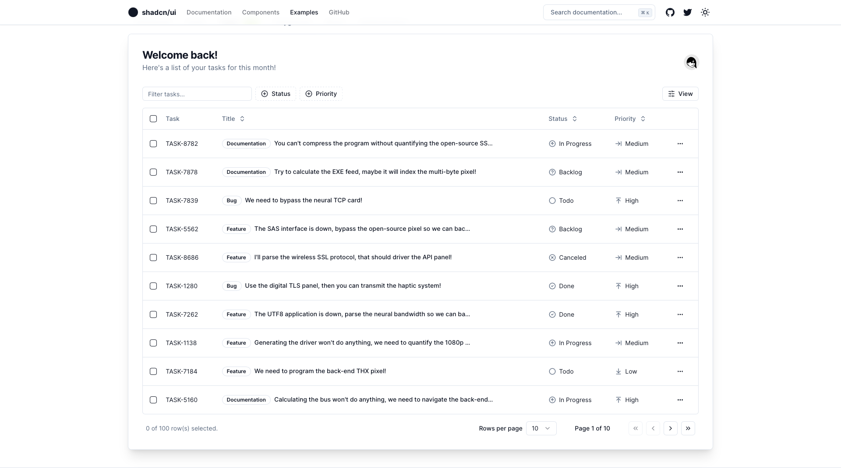This screenshot has width=841, height=473.
Task: Open the Documentation nav item
Action: click(209, 12)
